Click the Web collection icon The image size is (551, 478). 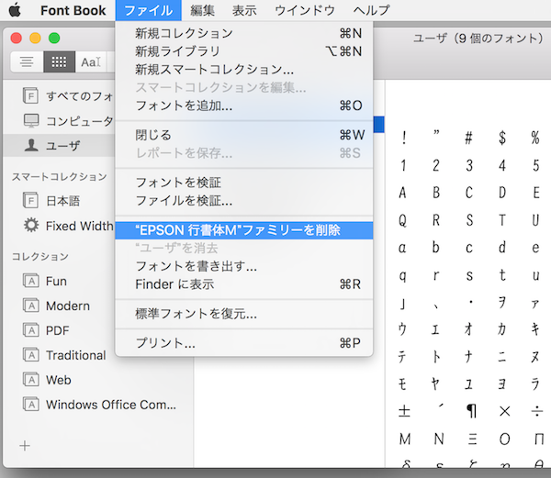(31, 380)
